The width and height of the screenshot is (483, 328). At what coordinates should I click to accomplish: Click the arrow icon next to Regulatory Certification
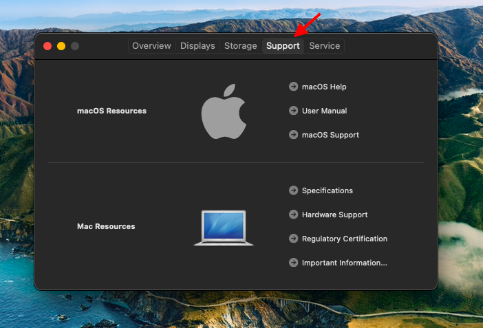pyautogui.click(x=293, y=239)
